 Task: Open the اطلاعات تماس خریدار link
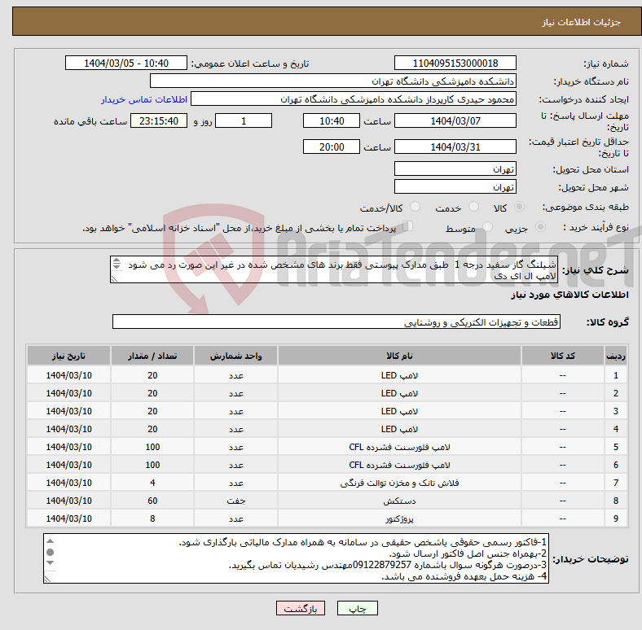pos(144,99)
